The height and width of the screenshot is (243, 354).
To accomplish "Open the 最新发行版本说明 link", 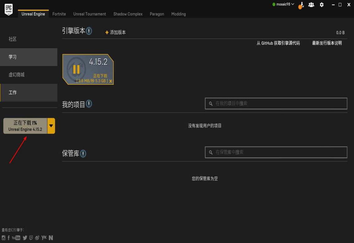I will tap(327, 43).
